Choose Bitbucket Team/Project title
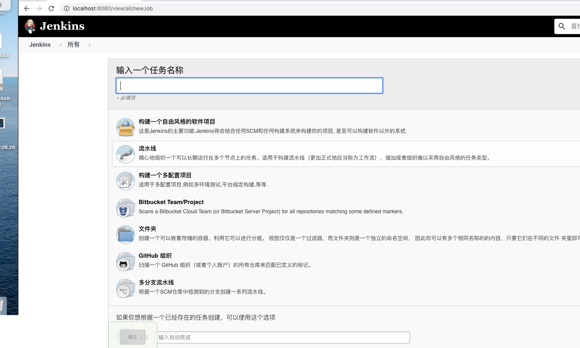 click(x=171, y=202)
